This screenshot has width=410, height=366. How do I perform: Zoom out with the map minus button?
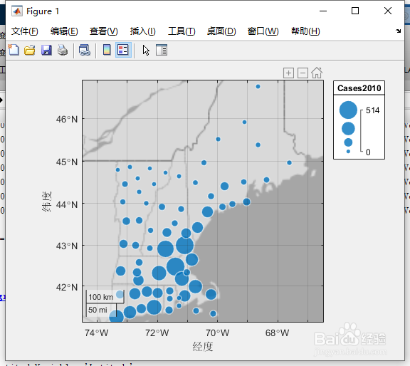click(303, 73)
